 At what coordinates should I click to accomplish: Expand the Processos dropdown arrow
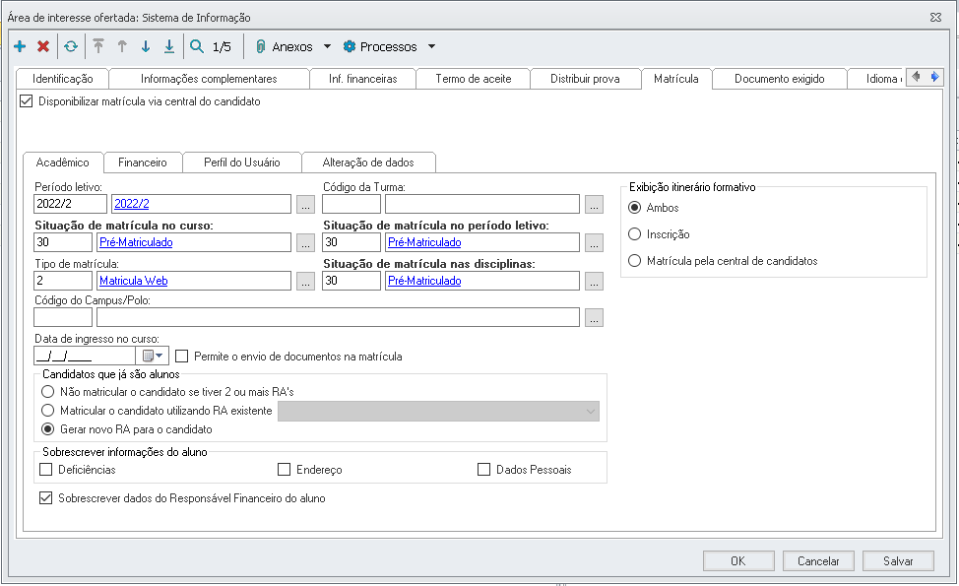pyautogui.click(x=432, y=46)
